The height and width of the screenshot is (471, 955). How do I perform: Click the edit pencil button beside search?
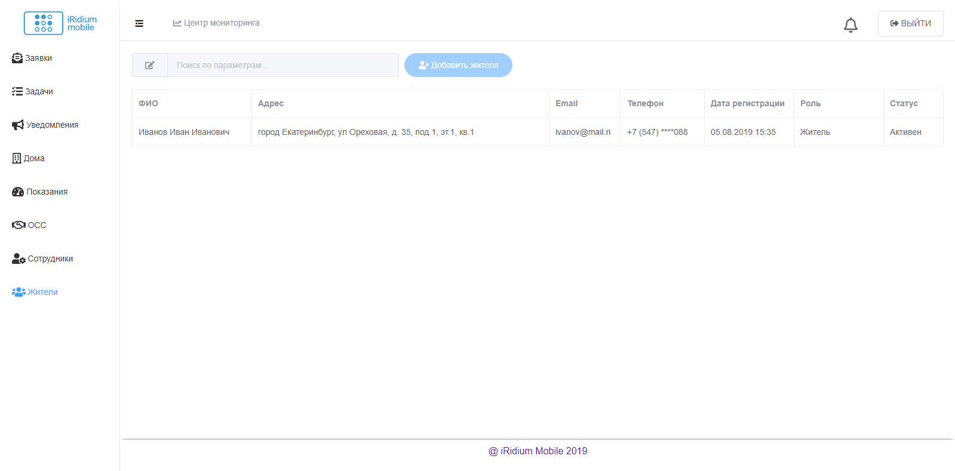coord(150,65)
